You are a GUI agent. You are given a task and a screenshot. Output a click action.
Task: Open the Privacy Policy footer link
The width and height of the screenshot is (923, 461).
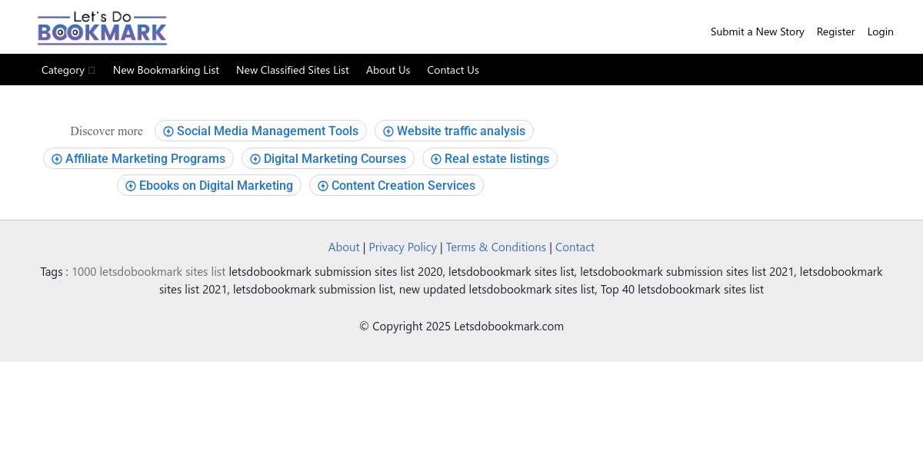click(403, 247)
